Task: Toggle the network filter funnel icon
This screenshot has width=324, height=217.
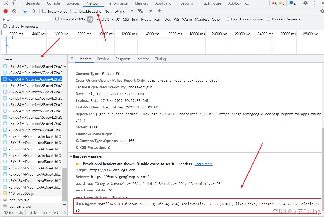Action: coord(25,11)
